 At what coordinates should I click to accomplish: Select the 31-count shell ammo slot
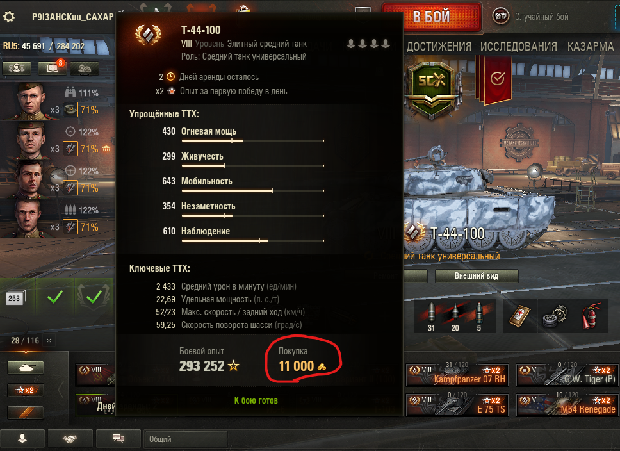(x=431, y=316)
